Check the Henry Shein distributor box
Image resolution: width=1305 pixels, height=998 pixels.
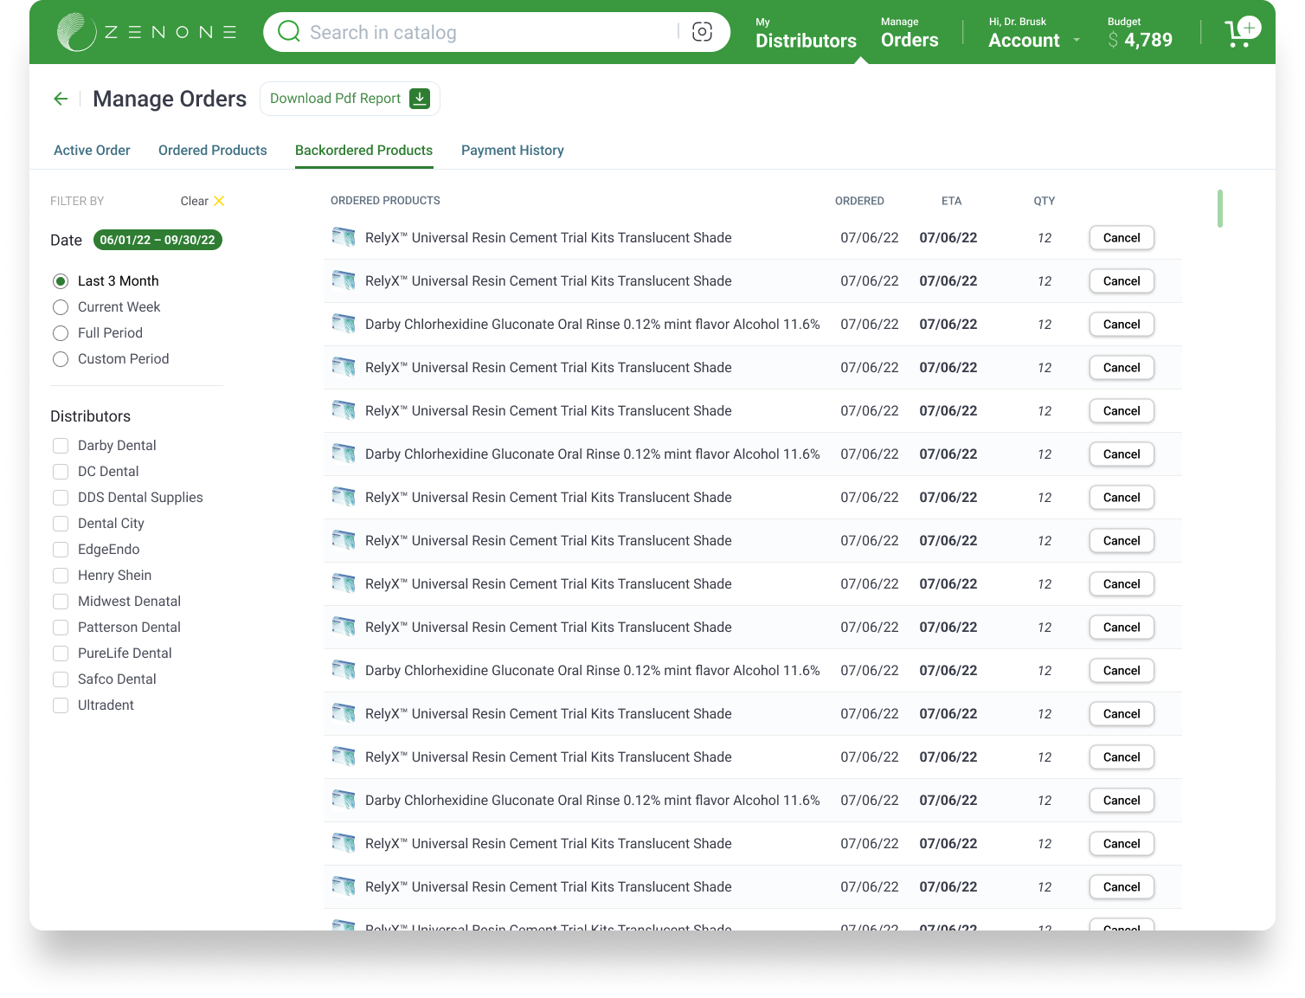pyautogui.click(x=61, y=576)
